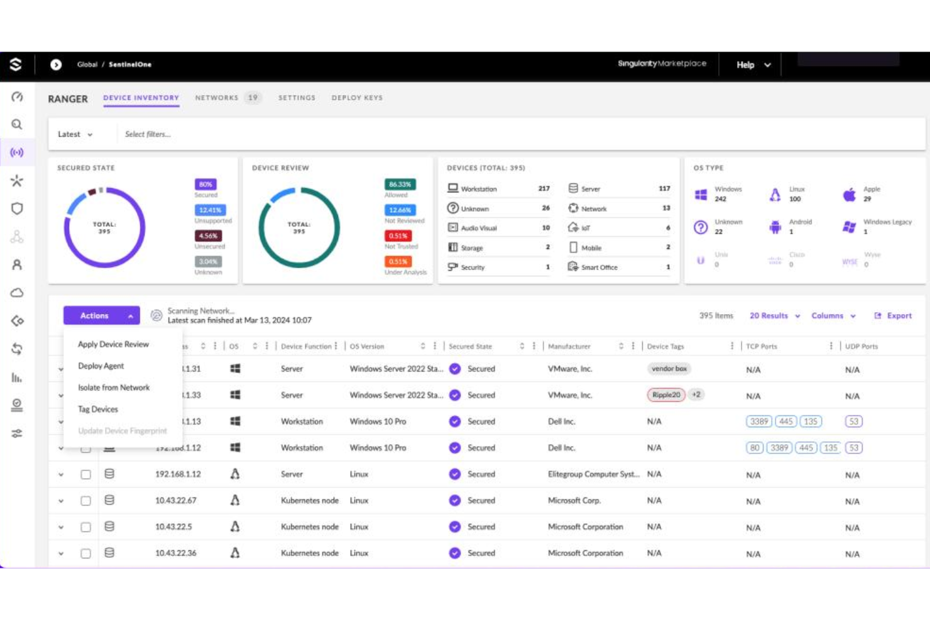
Task: Click the Export button
Action: tap(894, 316)
